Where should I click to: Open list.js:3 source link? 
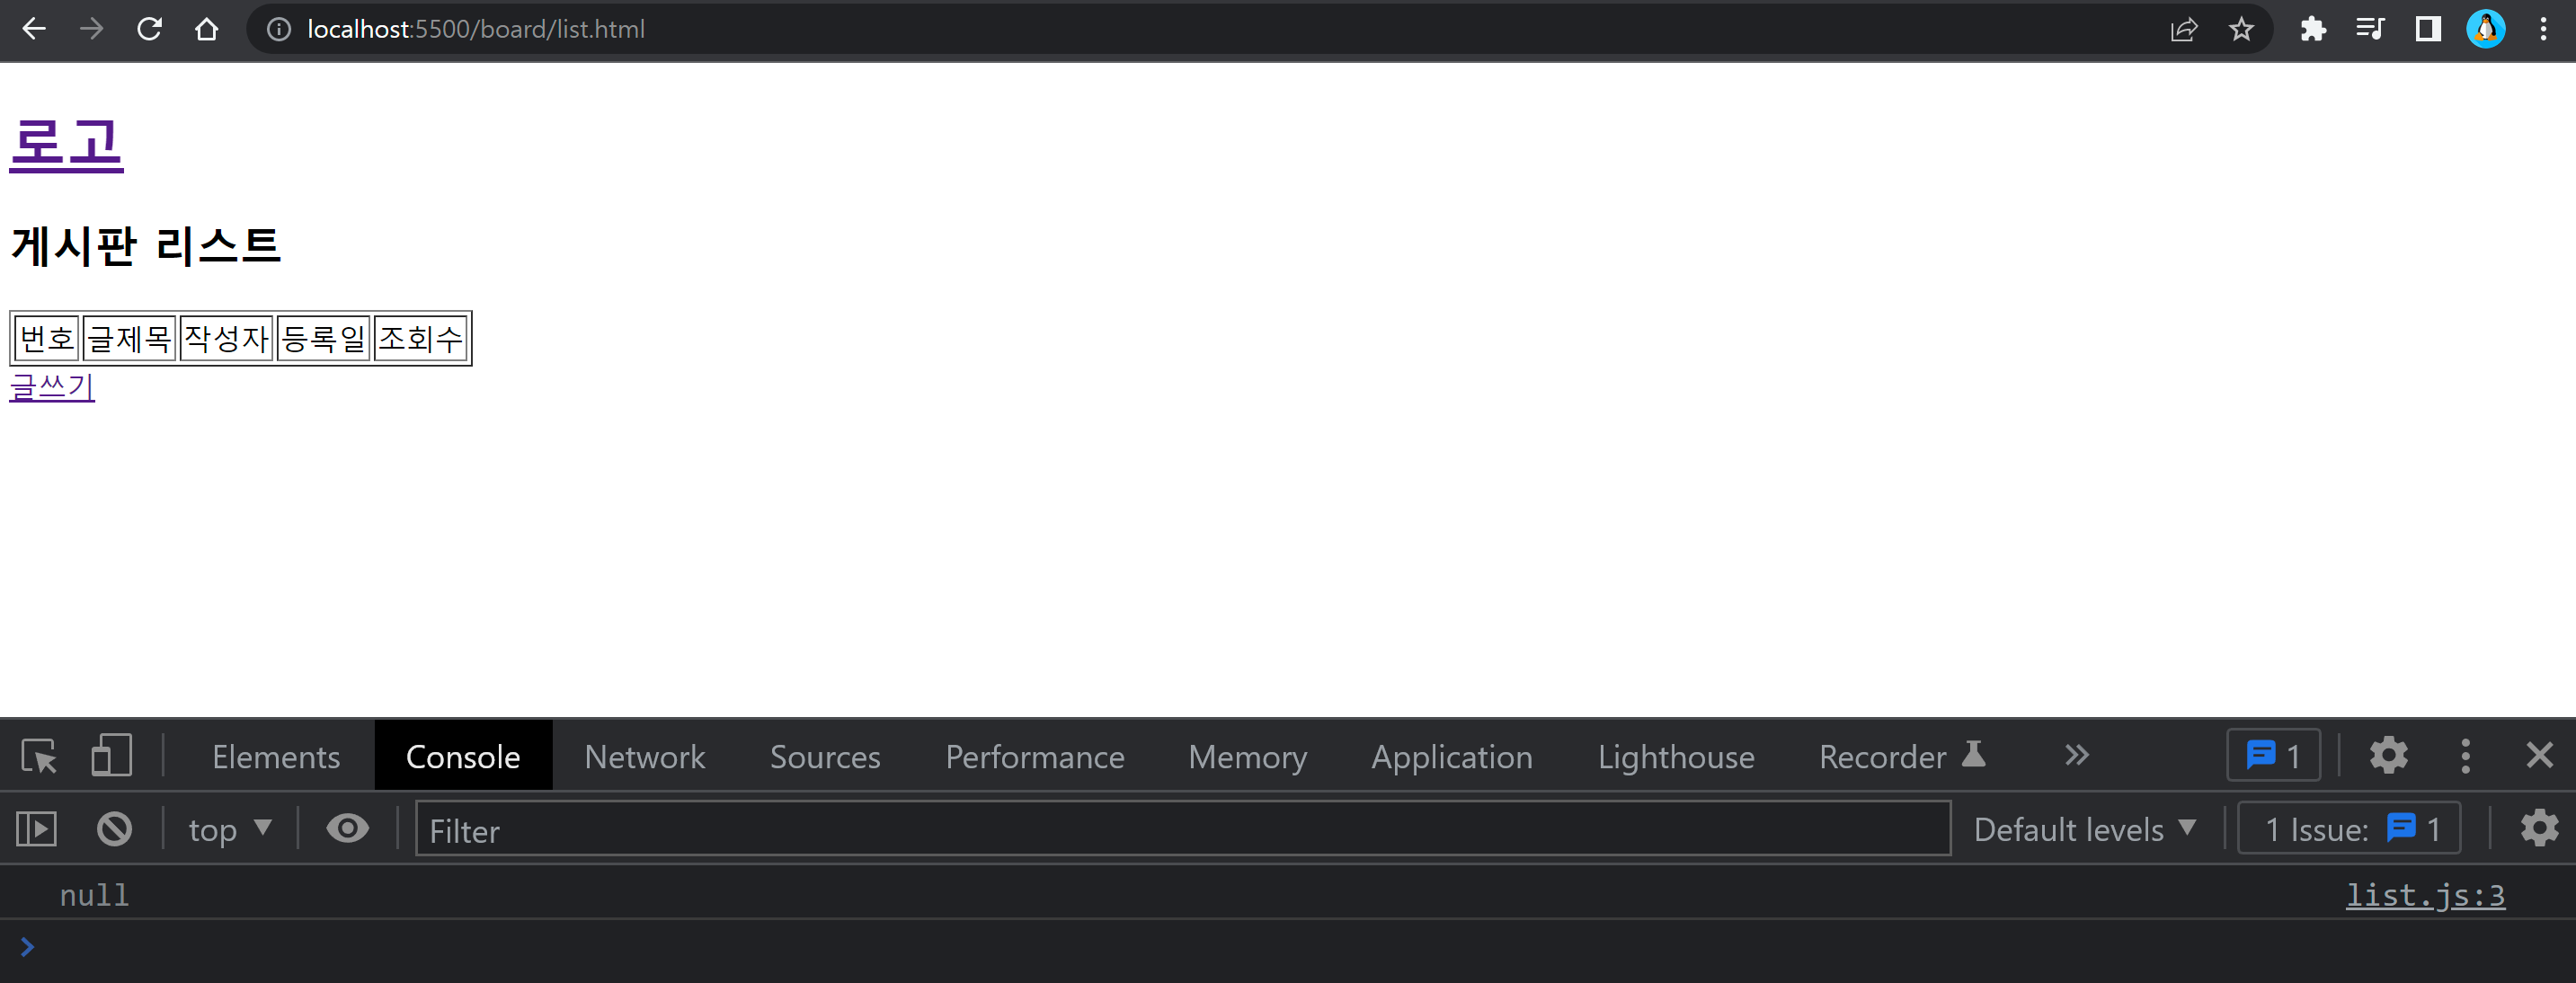[x=2424, y=895]
